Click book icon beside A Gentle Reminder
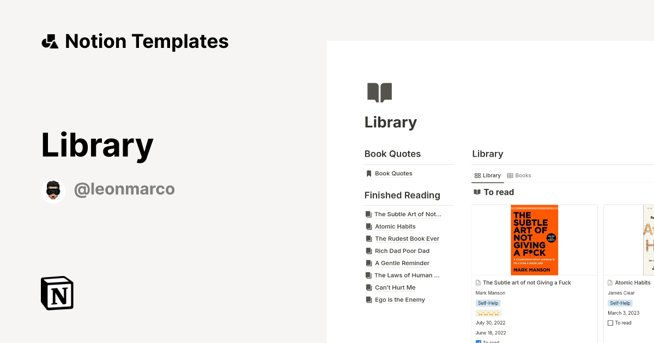This screenshot has width=654, height=343. (x=369, y=264)
